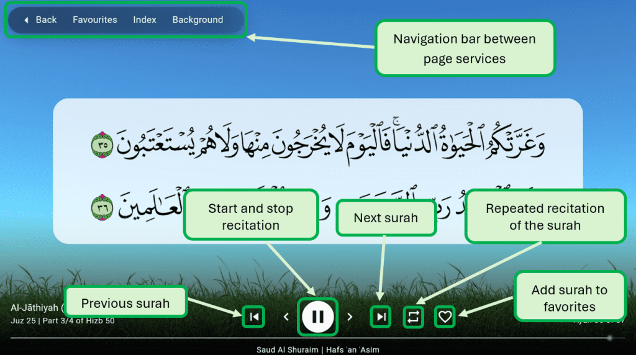Click the Juz 25 Hizb info text

[x=62, y=321]
